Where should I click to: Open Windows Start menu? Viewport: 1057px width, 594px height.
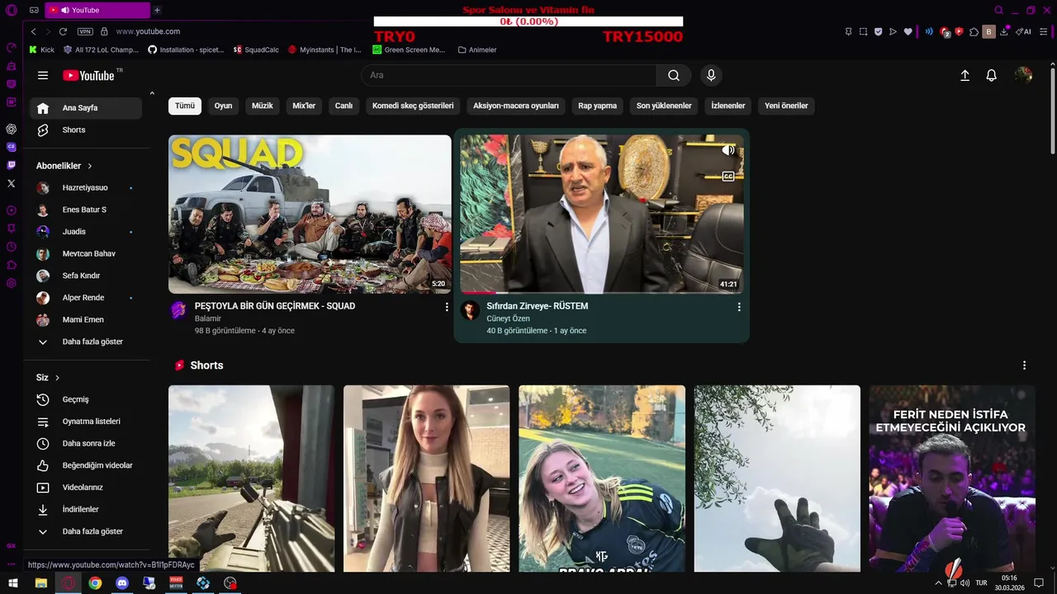pyautogui.click(x=13, y=582)
